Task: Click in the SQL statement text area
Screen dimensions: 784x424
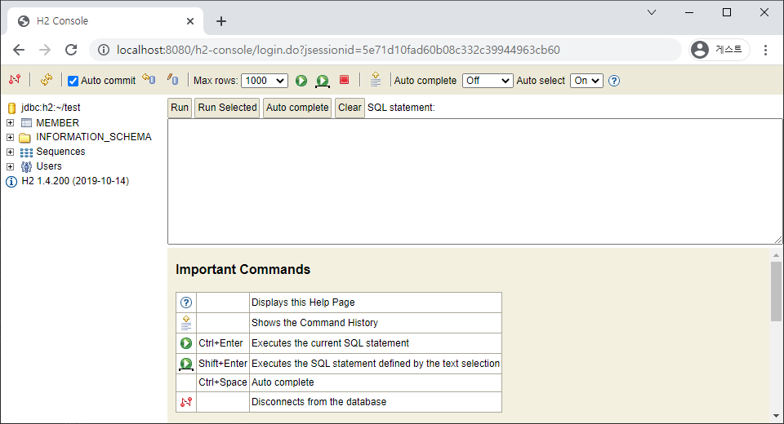Action: pos(475,181)
